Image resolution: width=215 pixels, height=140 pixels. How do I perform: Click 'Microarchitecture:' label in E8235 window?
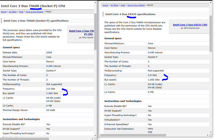[x=114, y=43]
